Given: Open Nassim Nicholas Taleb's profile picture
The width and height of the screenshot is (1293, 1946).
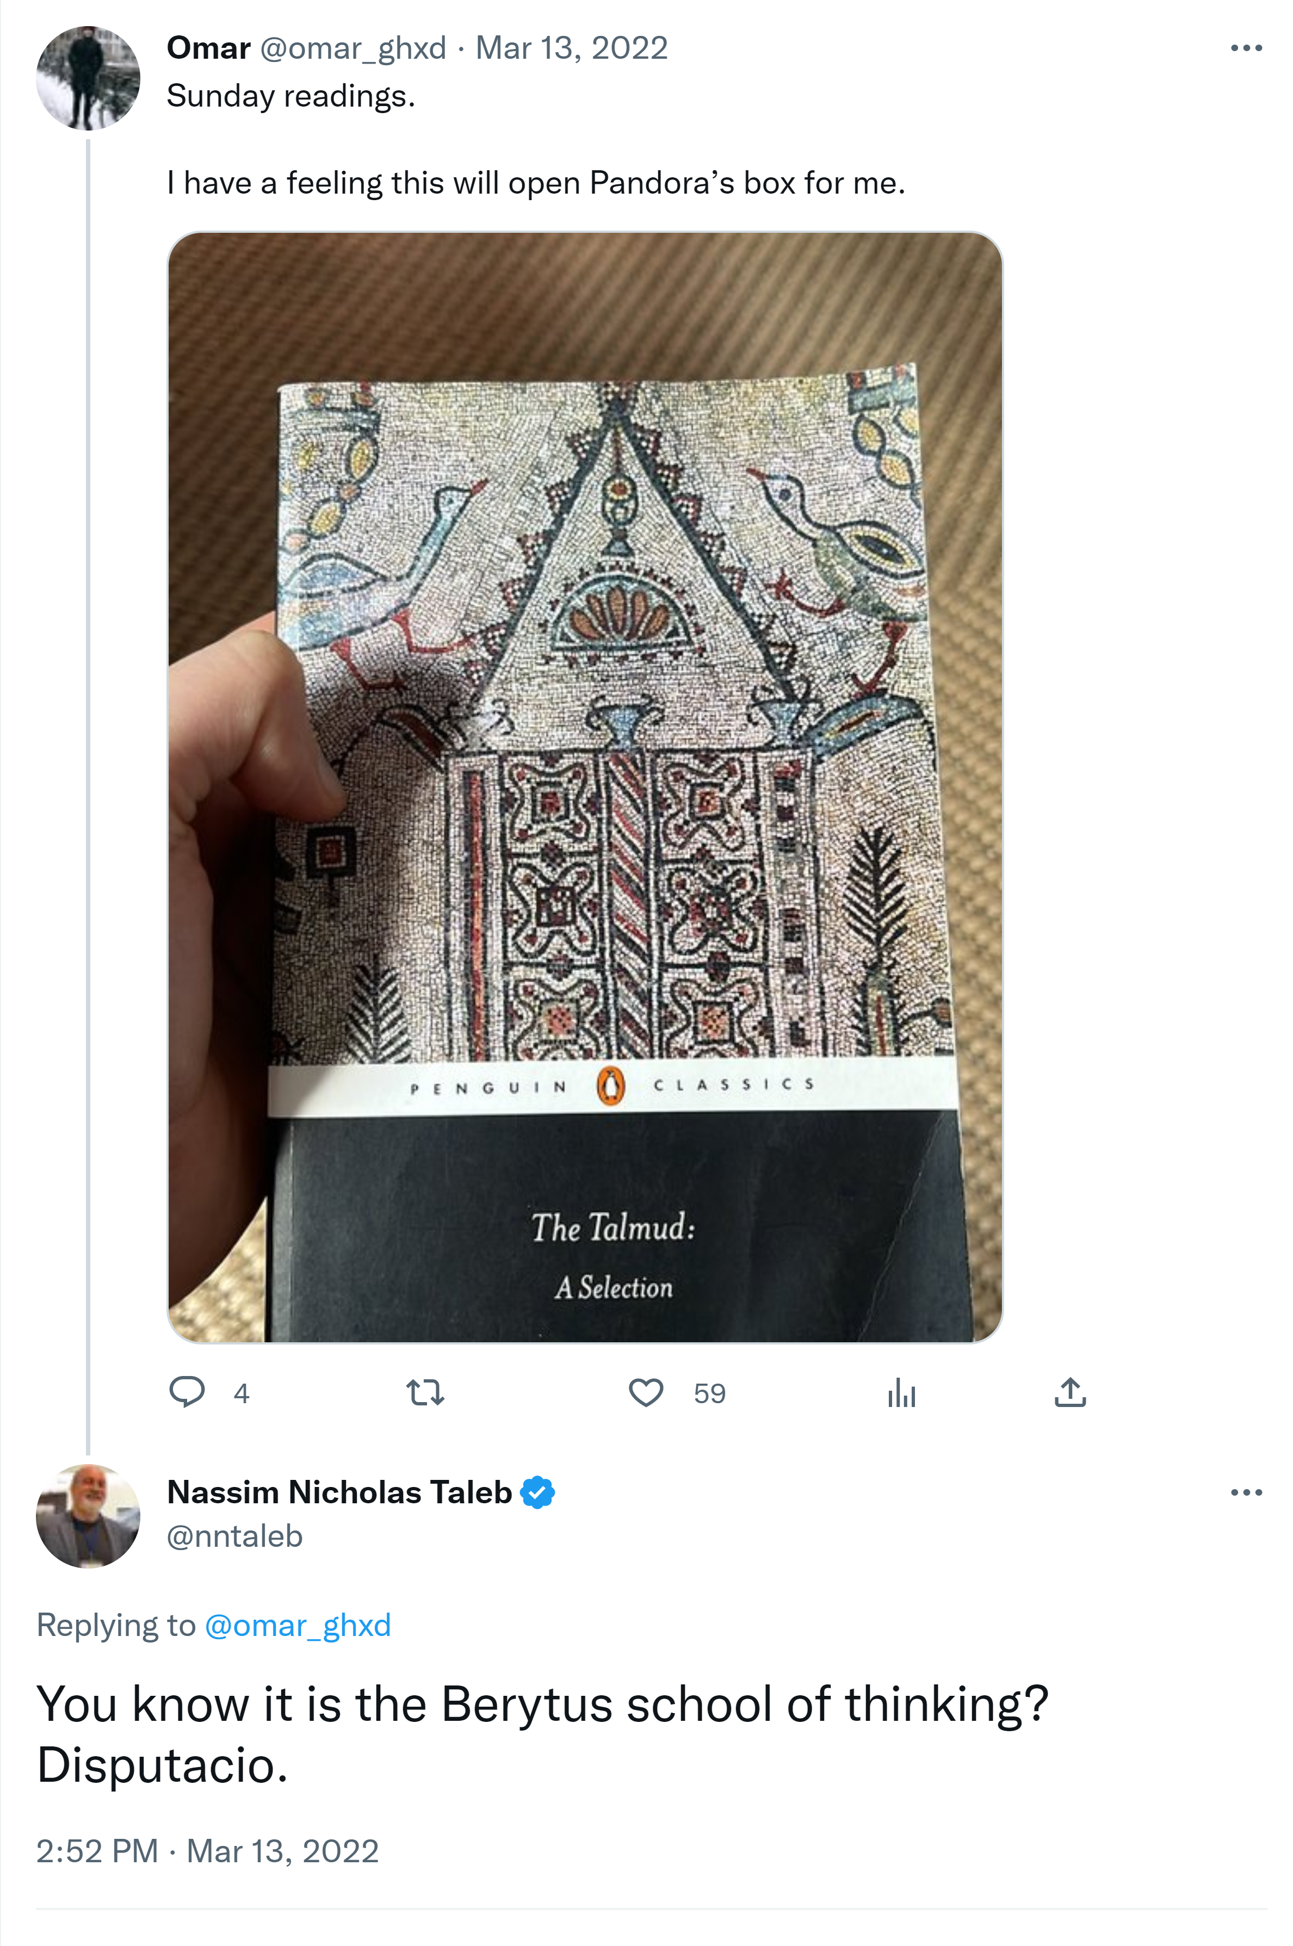Looking at the screenshot, I should (x=88, y=1516).
